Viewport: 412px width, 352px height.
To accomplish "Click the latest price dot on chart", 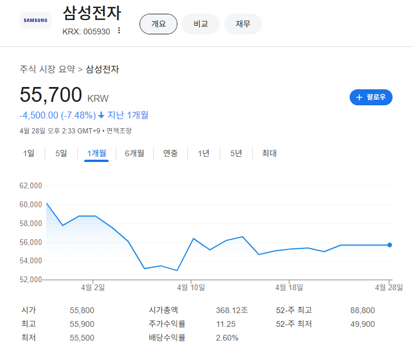I will pos(390,245).
